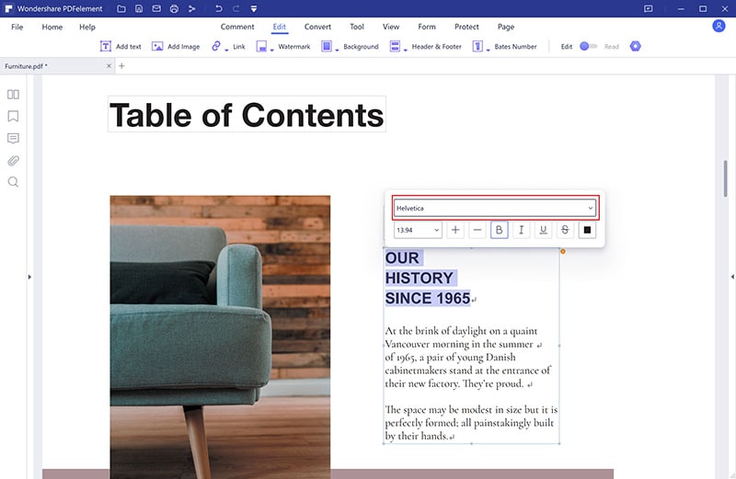
Task: Toggle underline formatting
Action: 543,230
